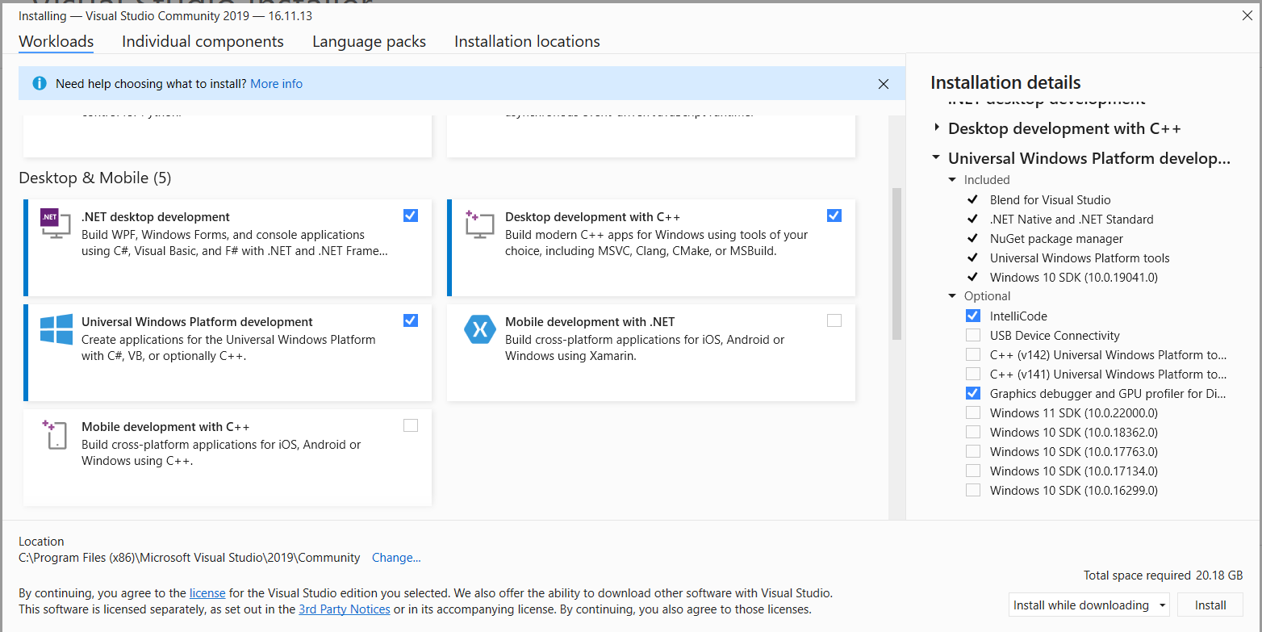Open the More info link
1262x632 pixels.
pyautogui.click(x=277, y=84)
